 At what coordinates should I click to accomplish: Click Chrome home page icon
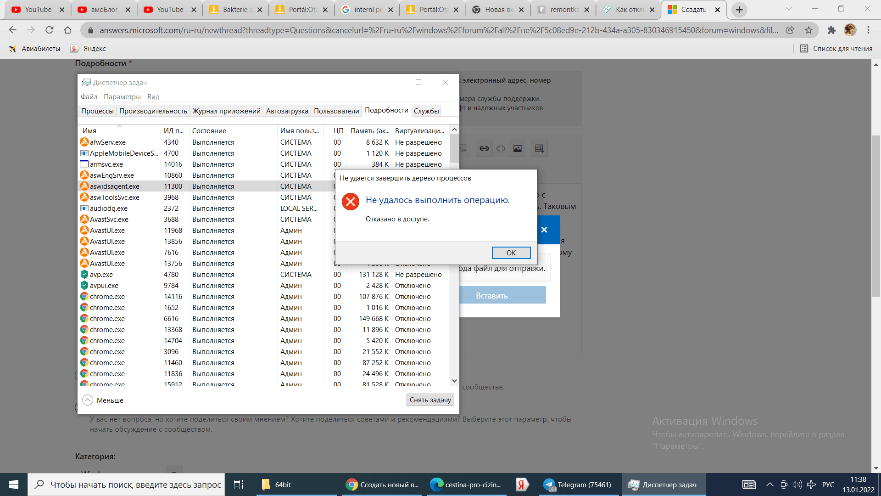67,30
